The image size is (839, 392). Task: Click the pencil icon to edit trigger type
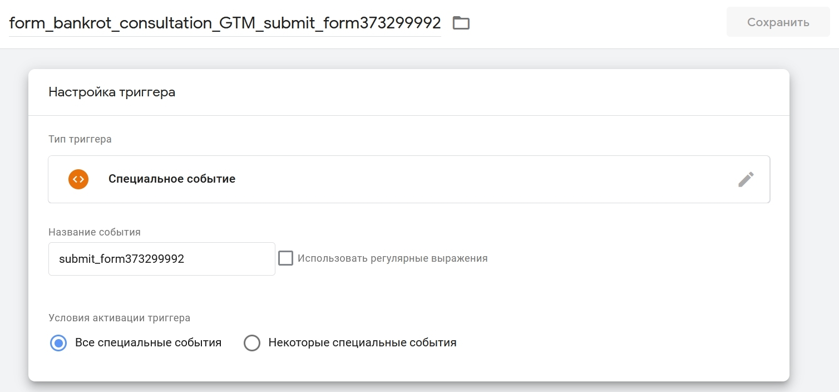pos(746,179)
